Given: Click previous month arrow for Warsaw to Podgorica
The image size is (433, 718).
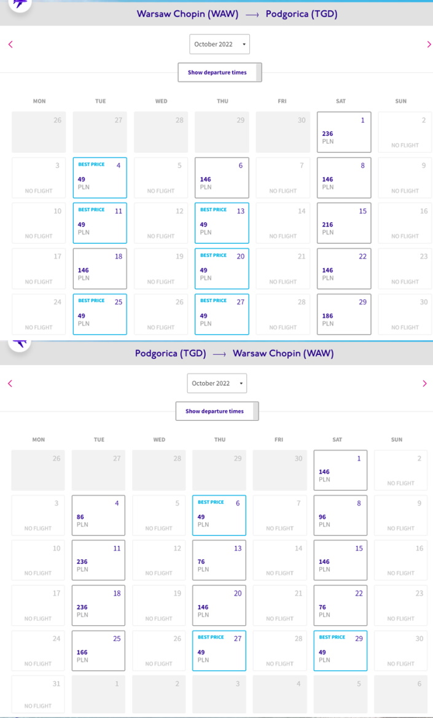Looking at the screenshot, I should pyautogui.click(x=10, y=44).
